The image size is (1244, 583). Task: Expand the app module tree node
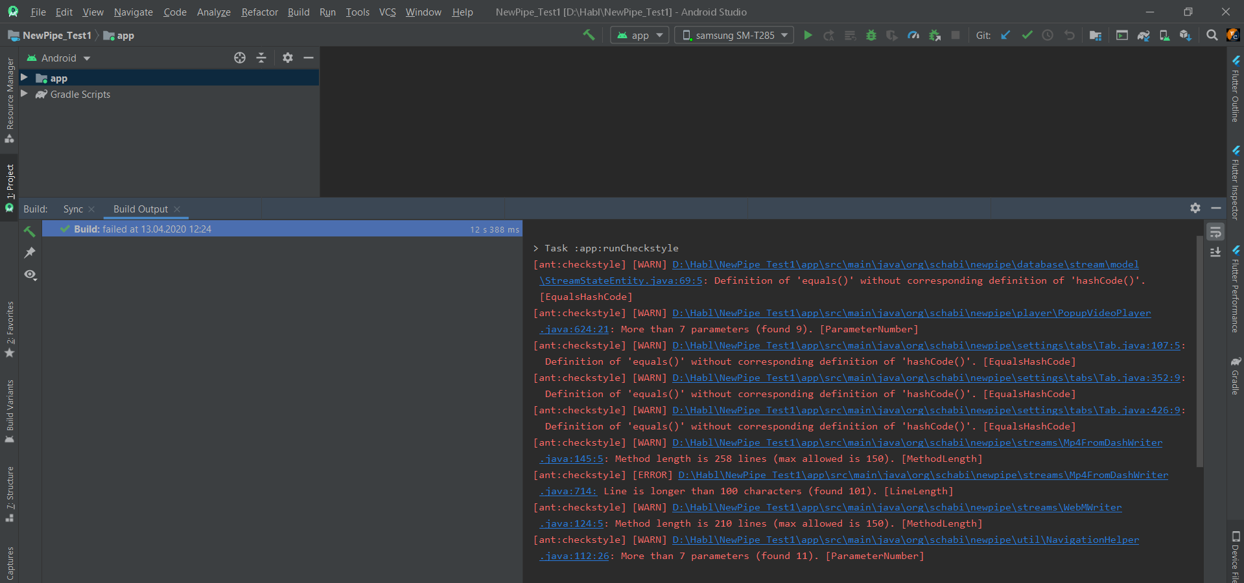24,78
